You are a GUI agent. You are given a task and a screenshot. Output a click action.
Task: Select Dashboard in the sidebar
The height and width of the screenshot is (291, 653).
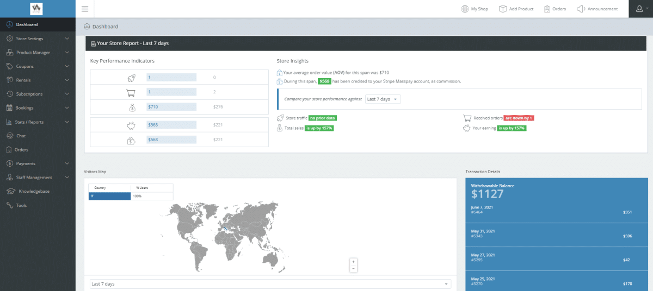point(27,24)
